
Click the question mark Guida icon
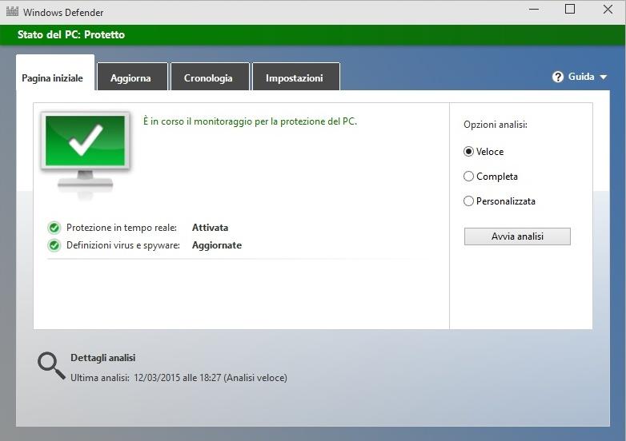[x=558, y=77]
